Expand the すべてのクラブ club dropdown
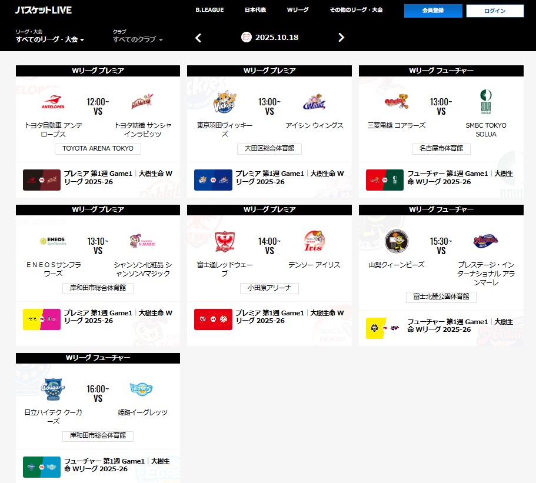 pyautogui.click(x=138, y=39)
